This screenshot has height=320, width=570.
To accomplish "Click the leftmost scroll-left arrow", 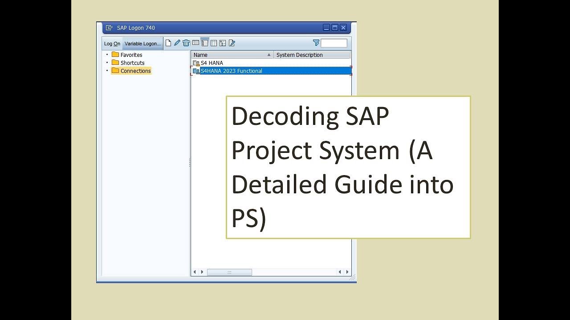I will (x=195, y=272).
